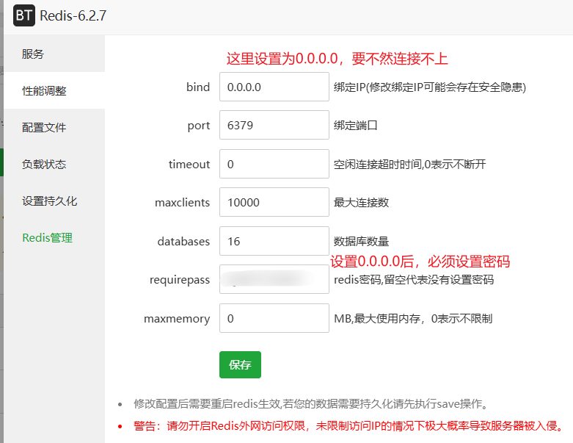
Task: Click the 绑定IP security hint text
Action: (430, 87)
